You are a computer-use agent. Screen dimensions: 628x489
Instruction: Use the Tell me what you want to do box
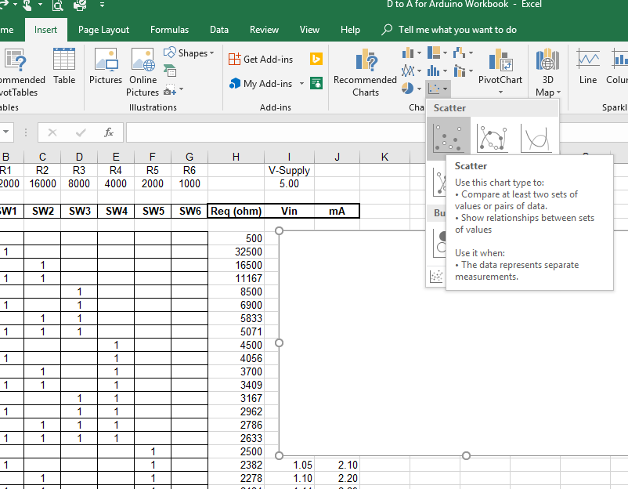(449, 30)
